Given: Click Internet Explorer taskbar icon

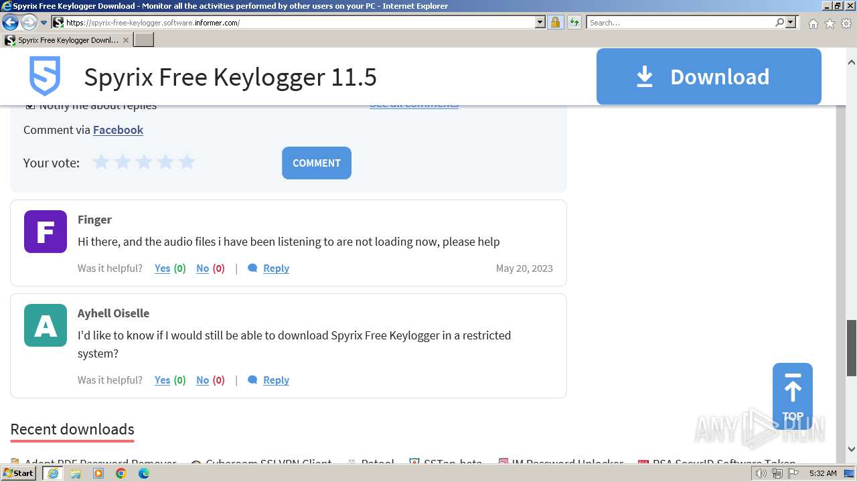Looking at the screenshot, I should click(53, 473).
